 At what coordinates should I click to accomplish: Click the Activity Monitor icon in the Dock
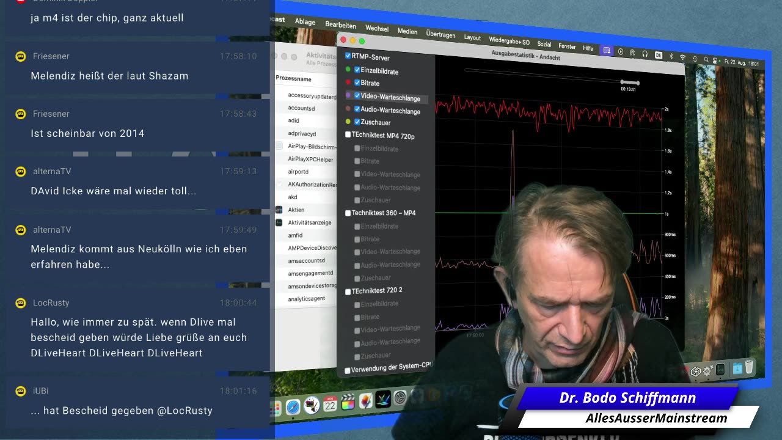point(720,369)
